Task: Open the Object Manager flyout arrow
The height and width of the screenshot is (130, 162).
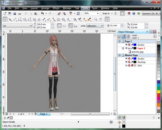Action: [155, 36]
